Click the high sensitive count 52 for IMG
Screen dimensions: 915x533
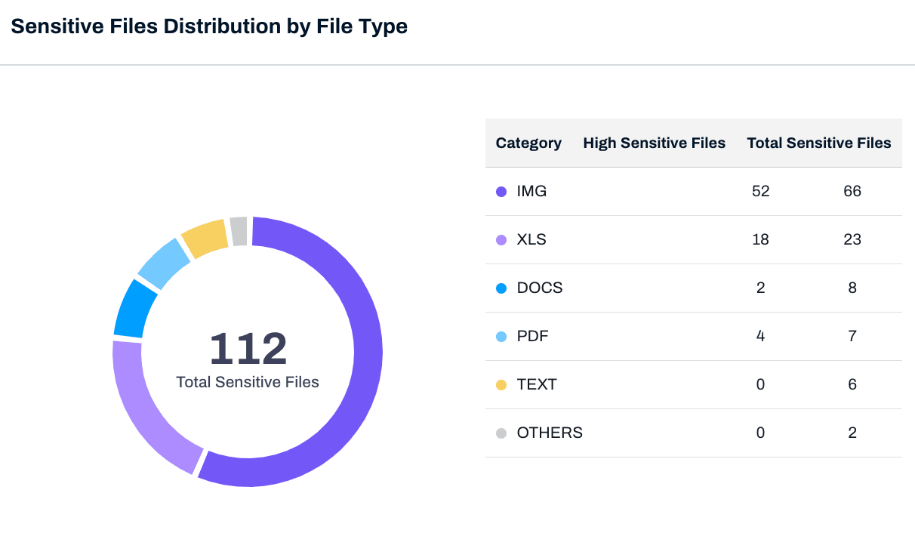pyautogui.click(x=760, y=192)
